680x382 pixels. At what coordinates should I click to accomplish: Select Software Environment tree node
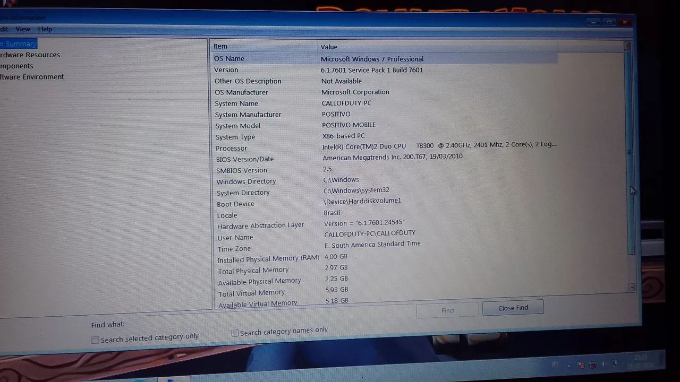click(x=32, y=77)
